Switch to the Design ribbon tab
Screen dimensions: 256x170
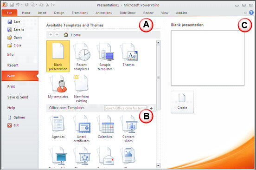coord(59,13)
